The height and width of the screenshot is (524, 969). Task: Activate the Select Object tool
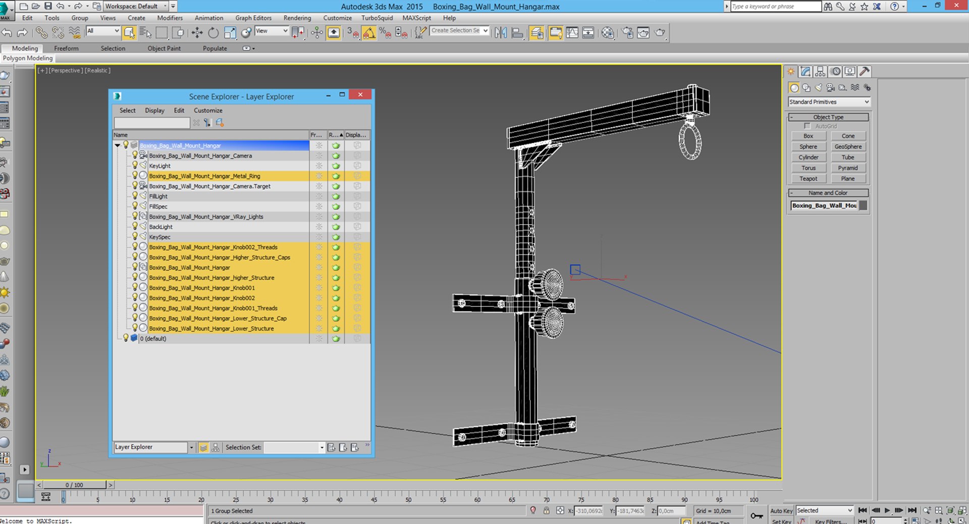[x=129, y=33]
